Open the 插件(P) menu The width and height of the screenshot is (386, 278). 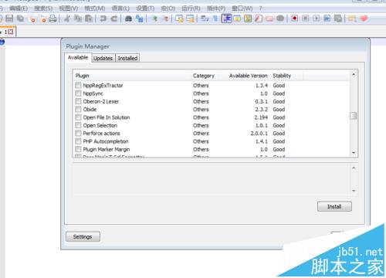216,8
